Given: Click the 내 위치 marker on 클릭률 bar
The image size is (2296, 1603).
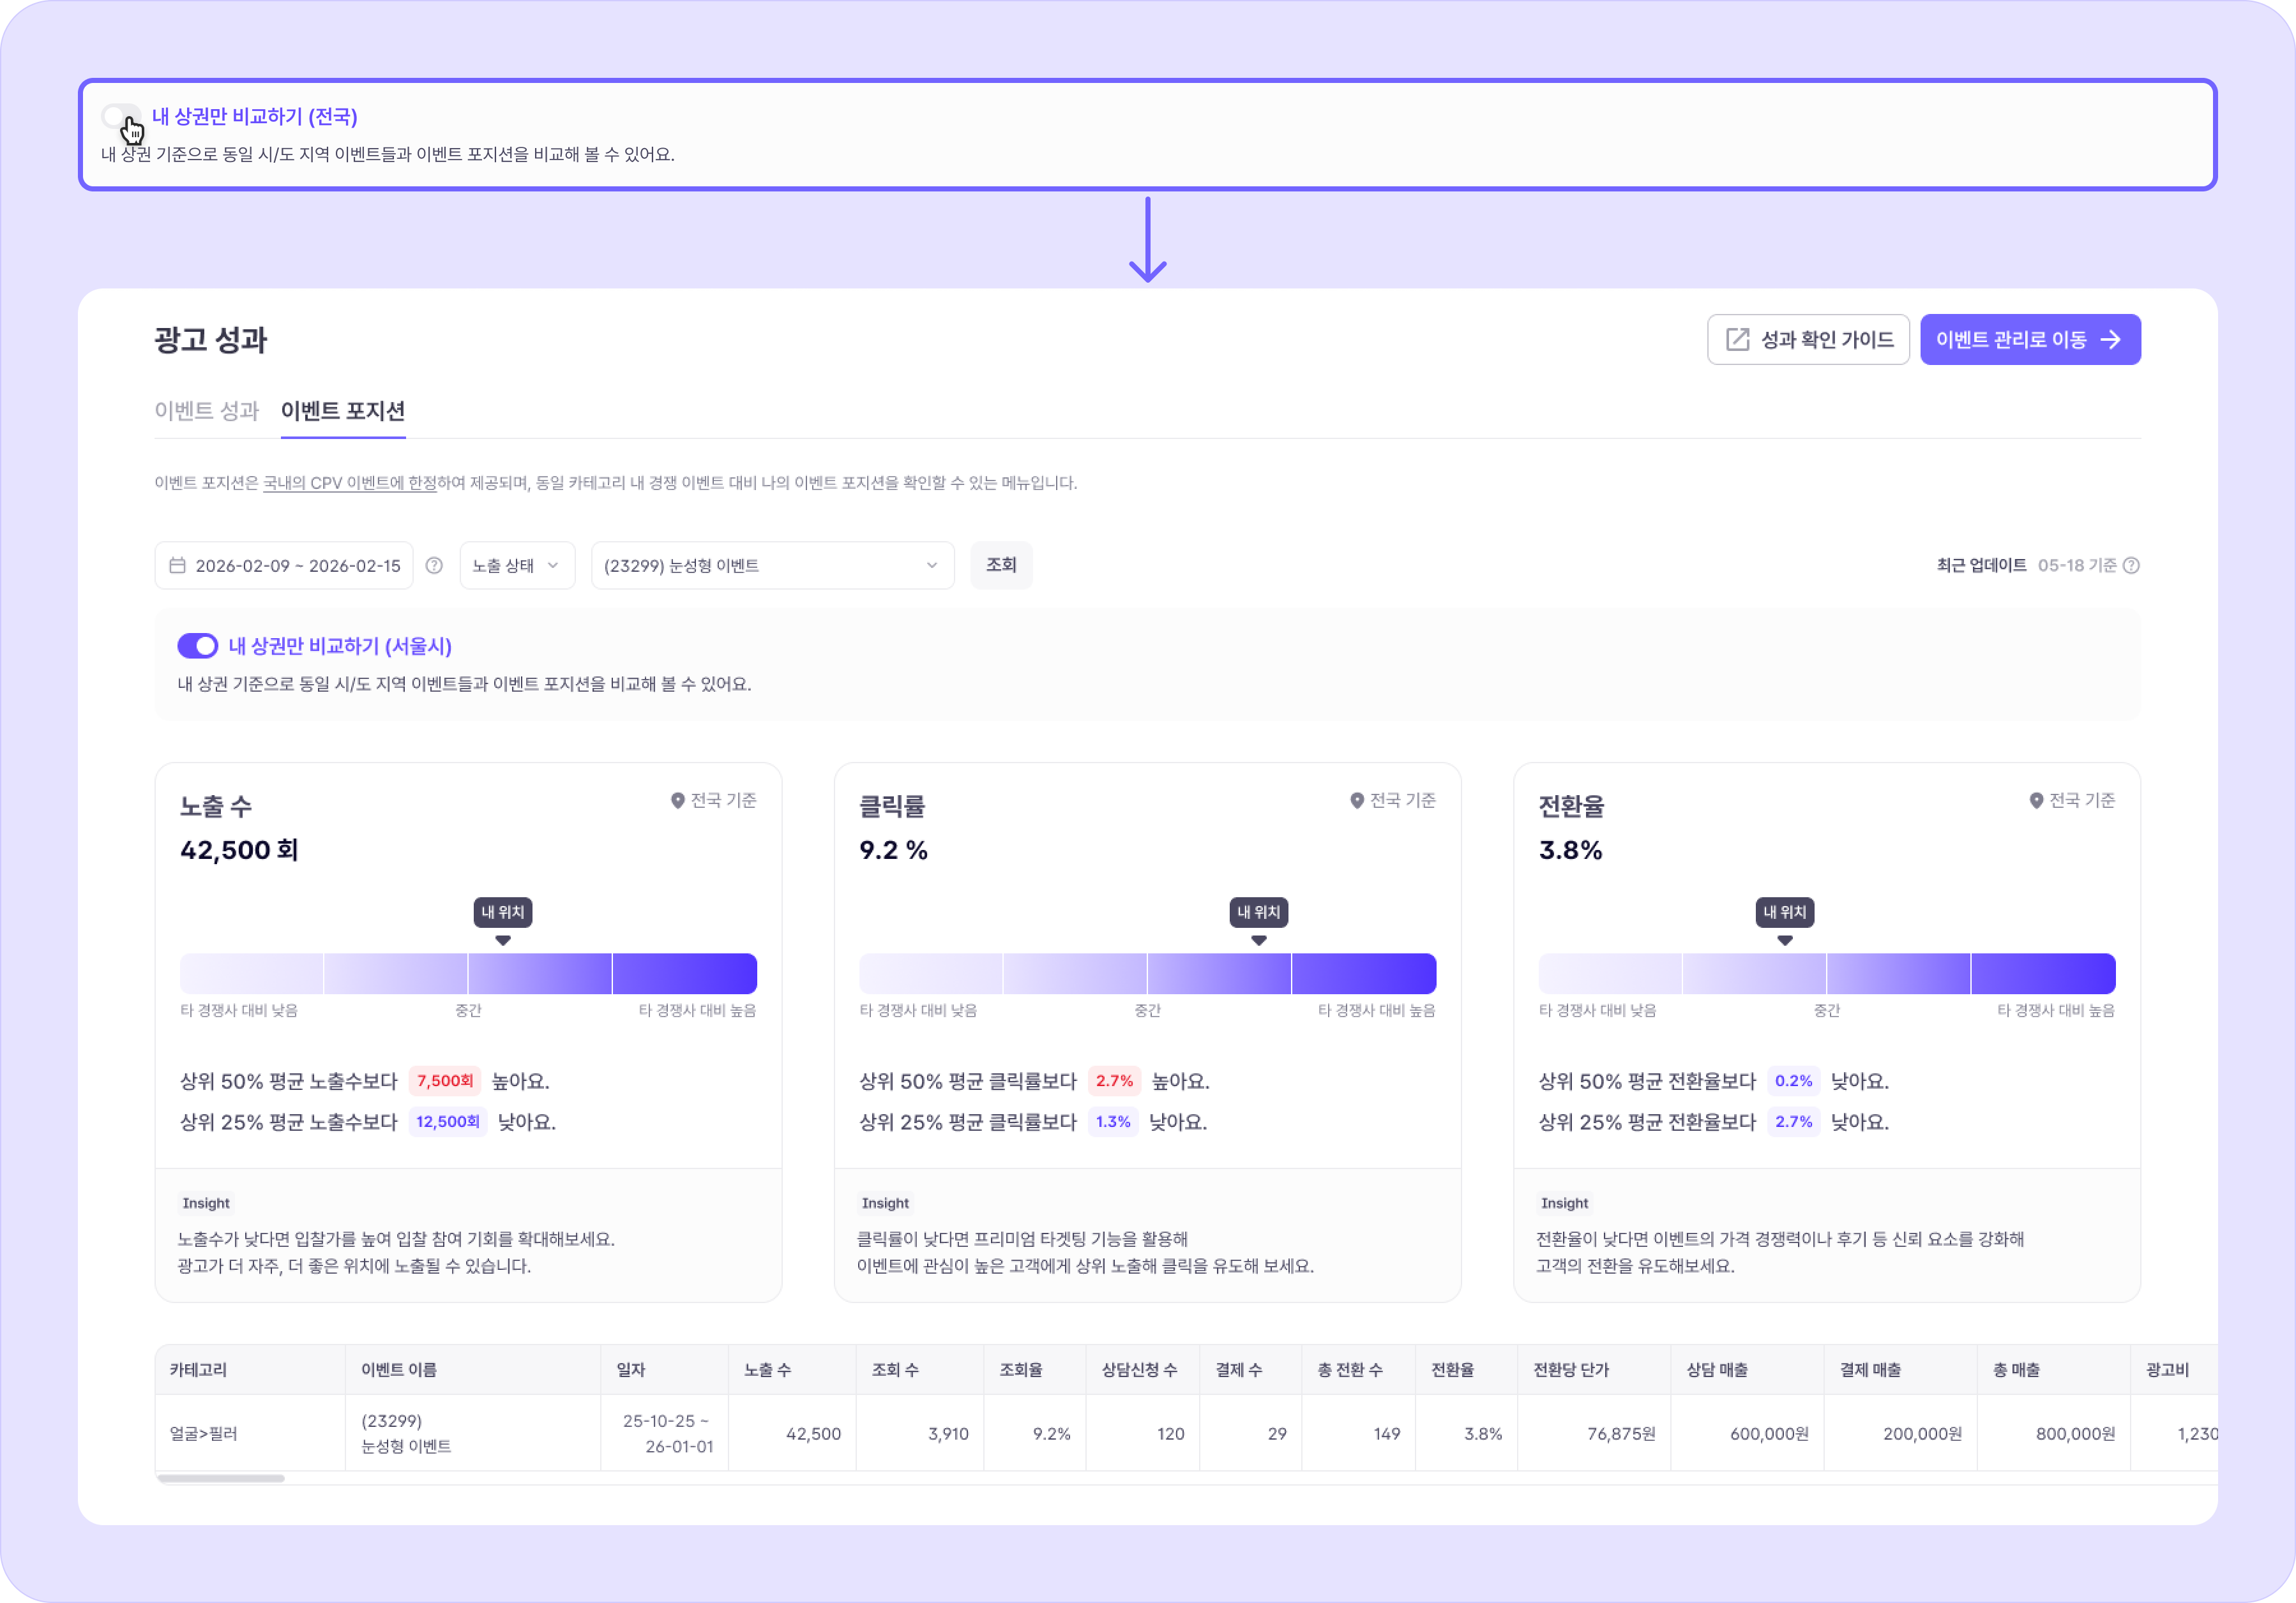Looking at the screenshot, I should [1259, 913].
